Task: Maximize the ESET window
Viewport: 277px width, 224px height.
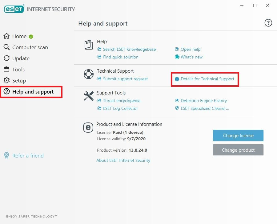Action: 255,6
